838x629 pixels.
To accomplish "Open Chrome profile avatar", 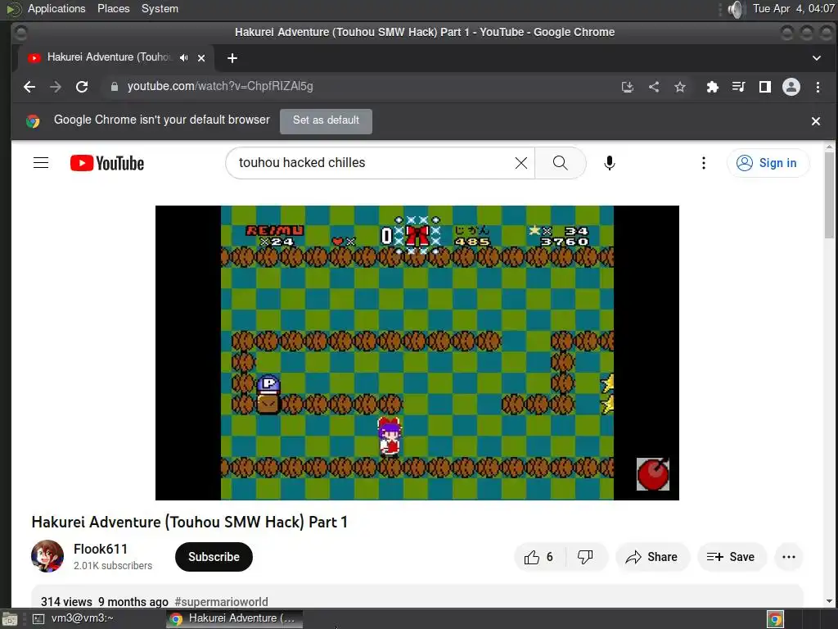I will (791, 87).
